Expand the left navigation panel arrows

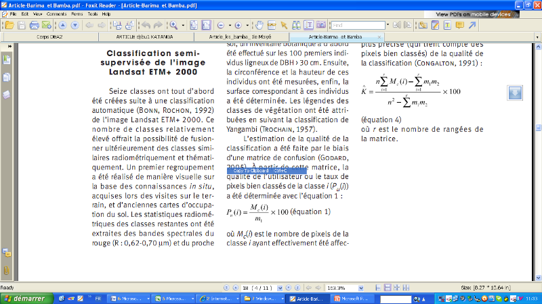[9, 46]
